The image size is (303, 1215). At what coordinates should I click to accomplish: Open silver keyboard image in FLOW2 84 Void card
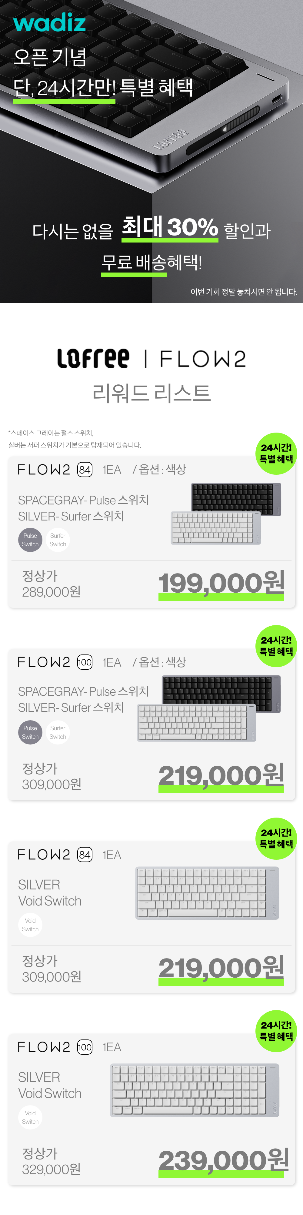(x=207, y=893)
